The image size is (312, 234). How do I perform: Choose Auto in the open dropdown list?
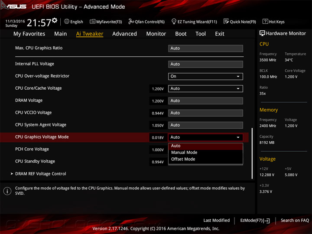pos(205,146)
